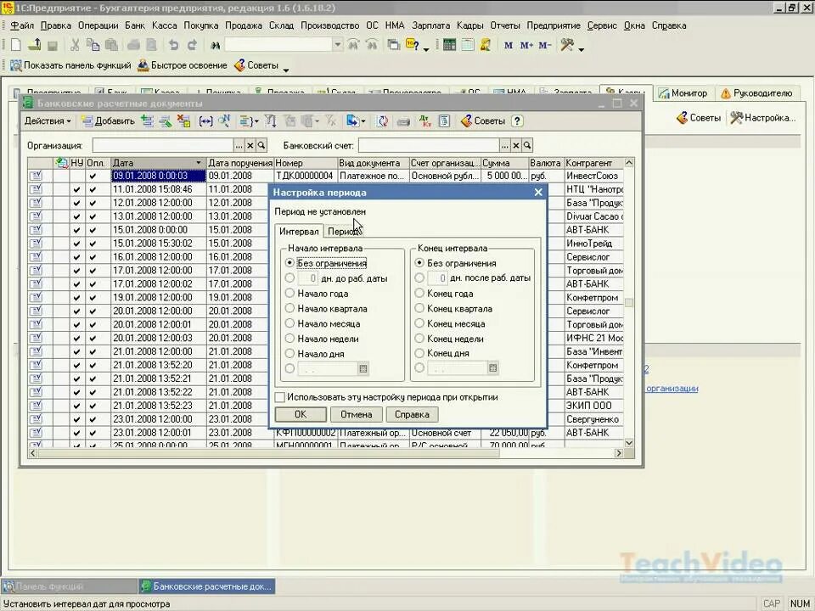Expand the tools icon dropdown arrow

(x=581, y=49)
